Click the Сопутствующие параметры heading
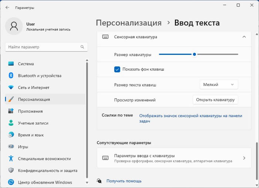Image resolution: width=259 pixels, height=188 pixels. tap(124, 143)
